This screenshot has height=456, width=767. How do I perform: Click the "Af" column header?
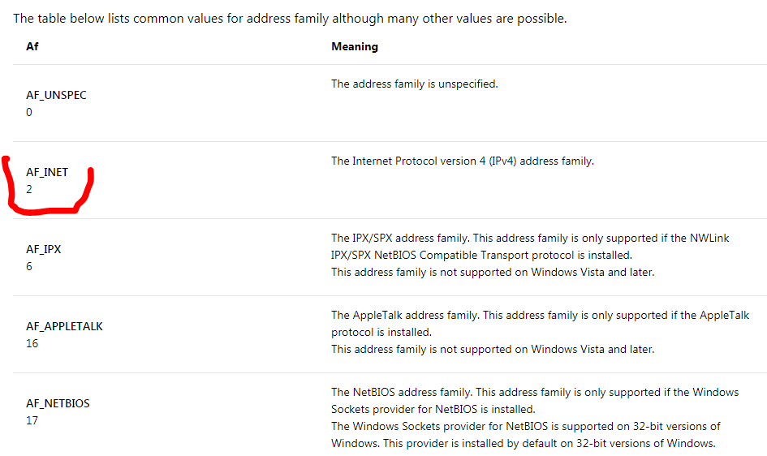(x=32, y=47)
